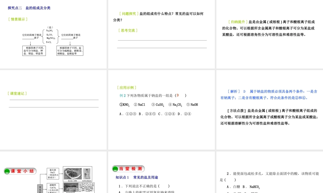Click the 氯化钠 NaCl box in summary diagram
Viewport: 323px width, 193px height.
53,174
